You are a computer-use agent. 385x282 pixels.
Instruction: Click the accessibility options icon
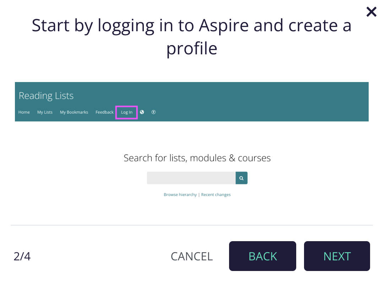point(153,112)
